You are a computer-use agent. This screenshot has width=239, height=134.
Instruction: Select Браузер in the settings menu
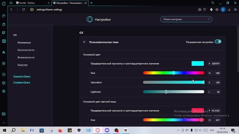[x=22, y=65]
